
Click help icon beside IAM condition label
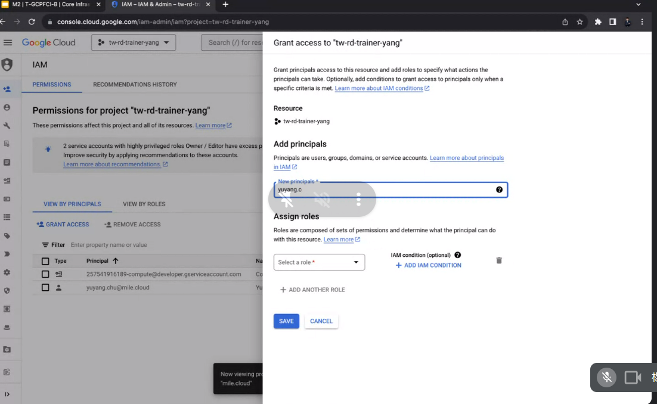457,255
